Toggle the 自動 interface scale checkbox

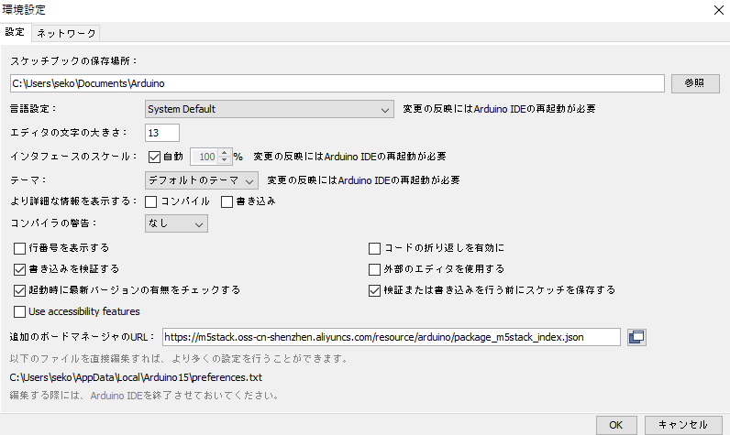[x=154, y=157]
